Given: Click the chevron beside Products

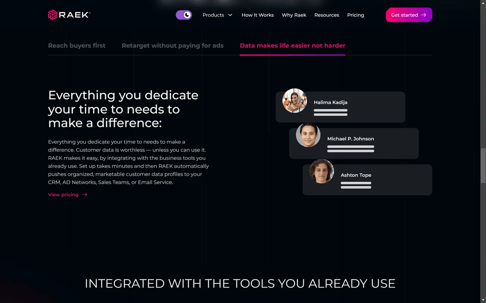Looking at the screenshot, I should pyautogui.click(x=230, y=15).
